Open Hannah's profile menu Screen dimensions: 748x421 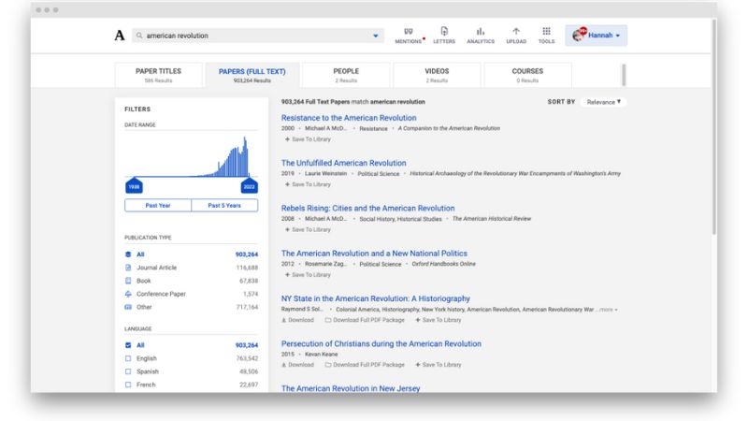[x=598, y=36]
